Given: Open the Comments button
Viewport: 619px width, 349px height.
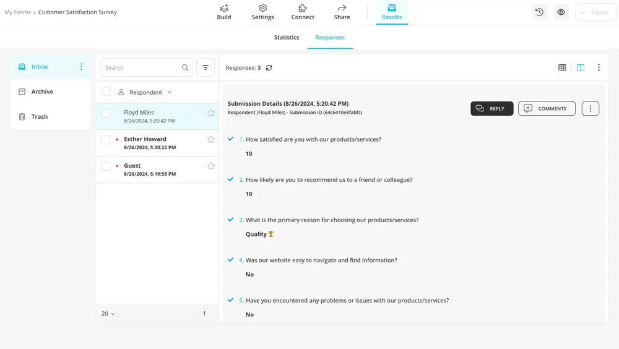Looking at the screenshot, I should click(x=547, y=109).
